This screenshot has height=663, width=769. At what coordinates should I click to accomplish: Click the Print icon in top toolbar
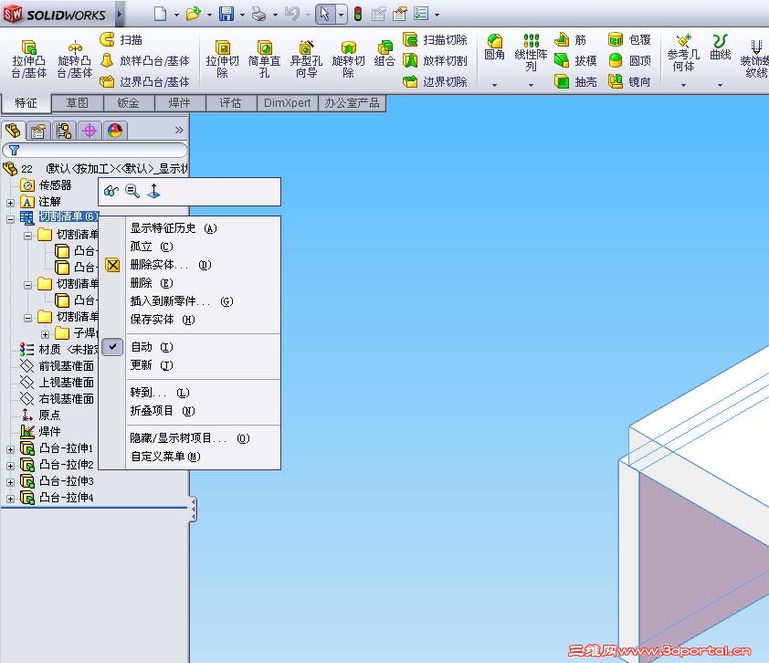coord(258,14)
